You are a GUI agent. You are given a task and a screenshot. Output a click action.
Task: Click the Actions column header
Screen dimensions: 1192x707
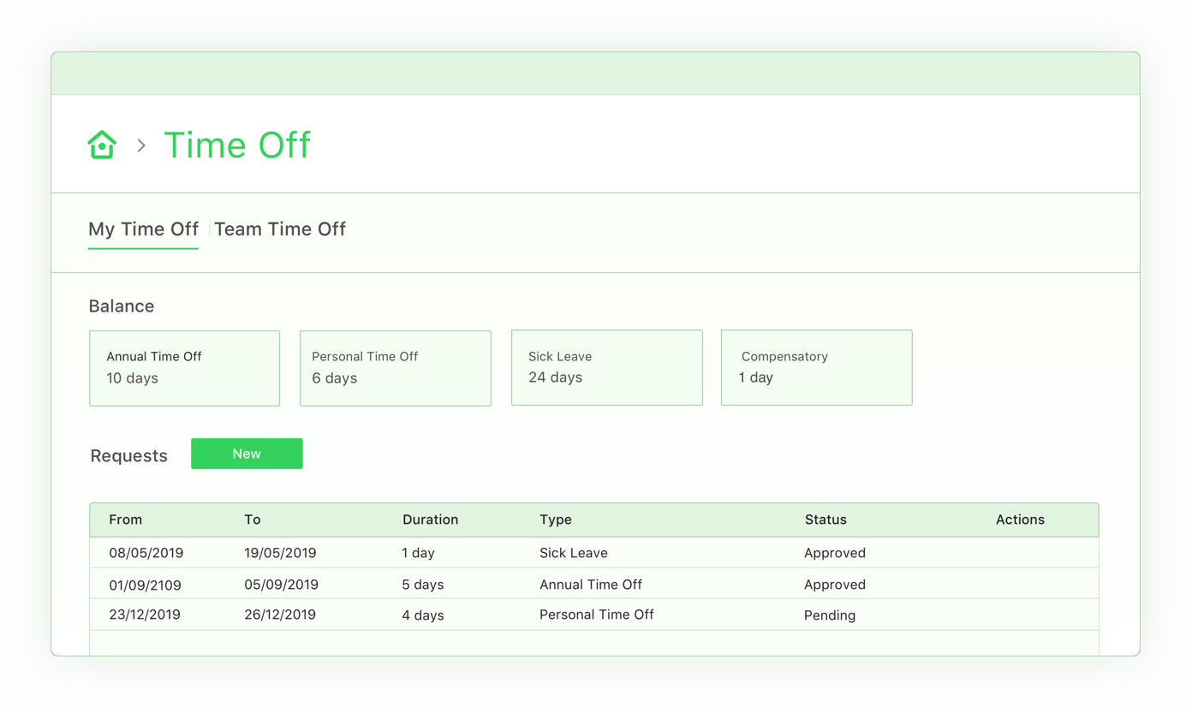(1020, 520)
